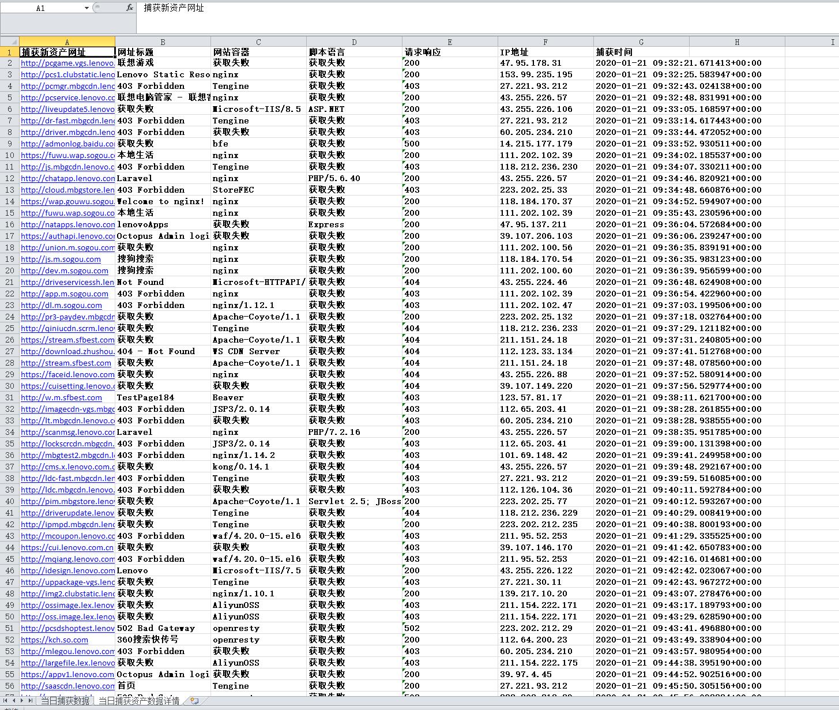Select column G header
Screen dimensions: 839x710
(x=641, y=42)
